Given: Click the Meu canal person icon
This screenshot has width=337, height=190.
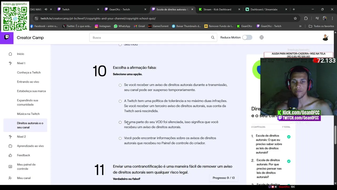Looking at the screenshot, I should [x=10, y=178].
